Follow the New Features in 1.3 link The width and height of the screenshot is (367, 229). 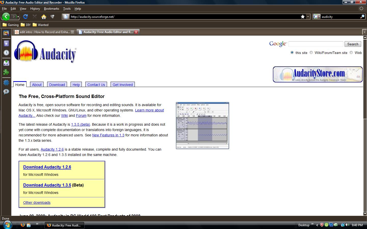[x=108, y=135]
